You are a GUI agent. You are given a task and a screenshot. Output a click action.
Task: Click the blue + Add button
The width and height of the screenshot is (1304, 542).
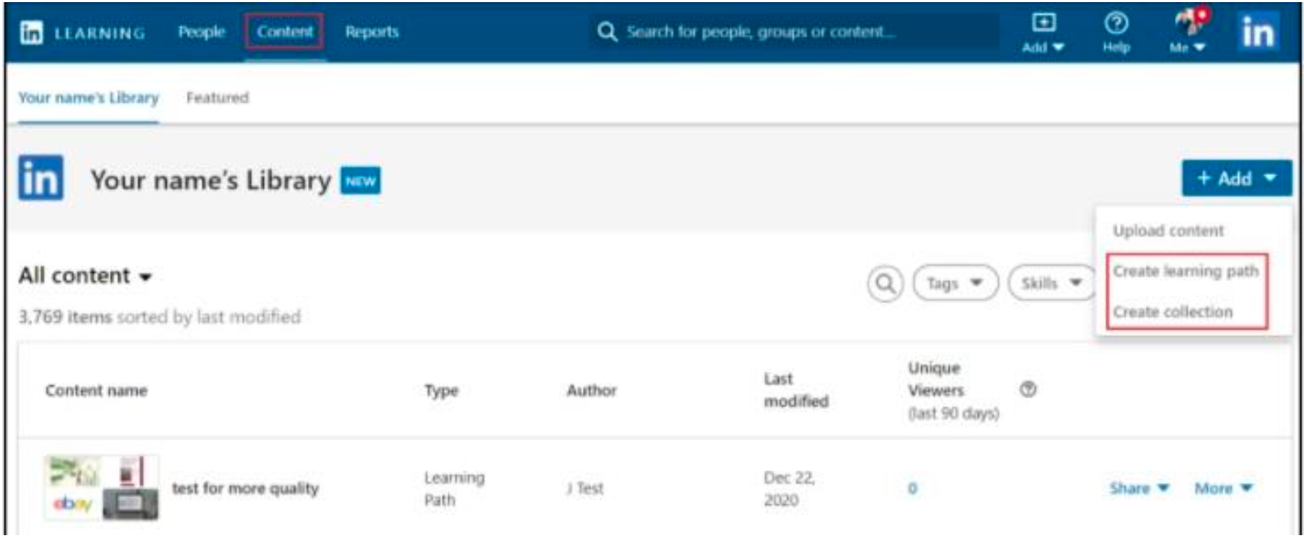click(x=1235, y=178)
